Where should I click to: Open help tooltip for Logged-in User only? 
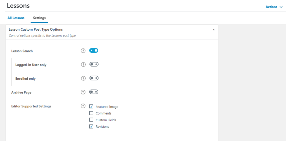coord(83,65)
